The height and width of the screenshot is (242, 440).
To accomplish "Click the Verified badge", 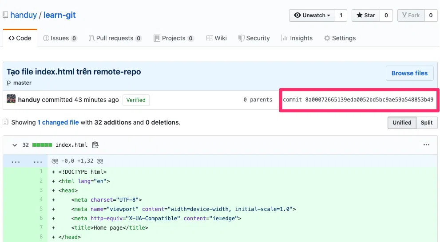I will click(x=136, y=100).
